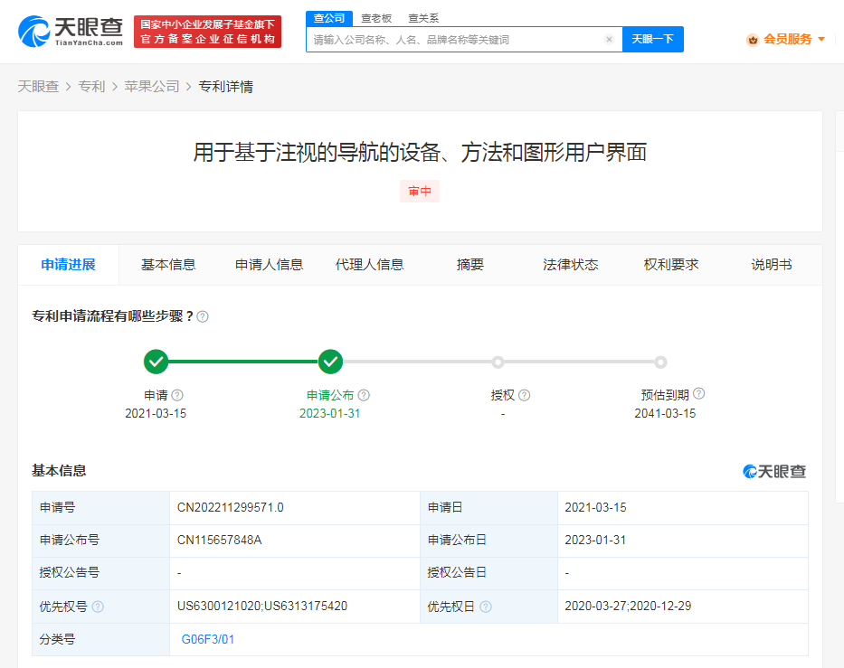844x668 pixels.
Task: Click the TianYanCha logo in header
Action: click(x=70, y=31)
